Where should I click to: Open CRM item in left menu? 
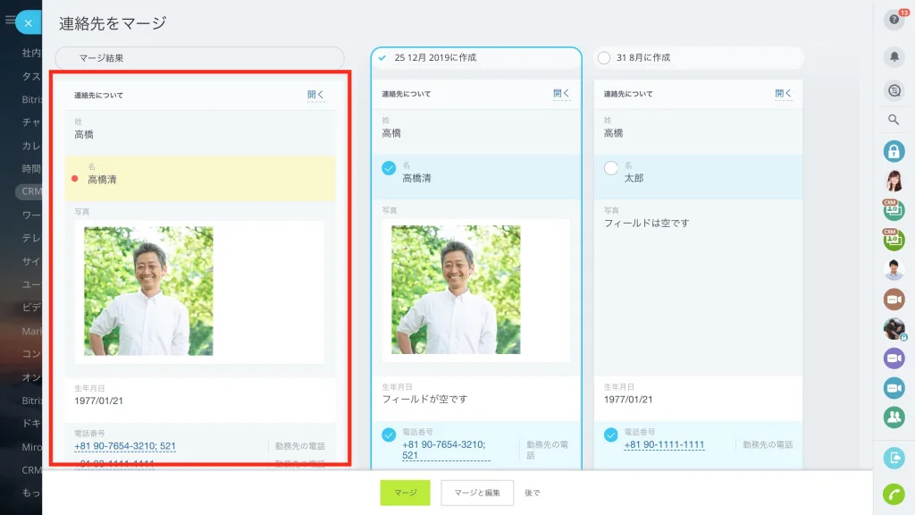point(29,191)
